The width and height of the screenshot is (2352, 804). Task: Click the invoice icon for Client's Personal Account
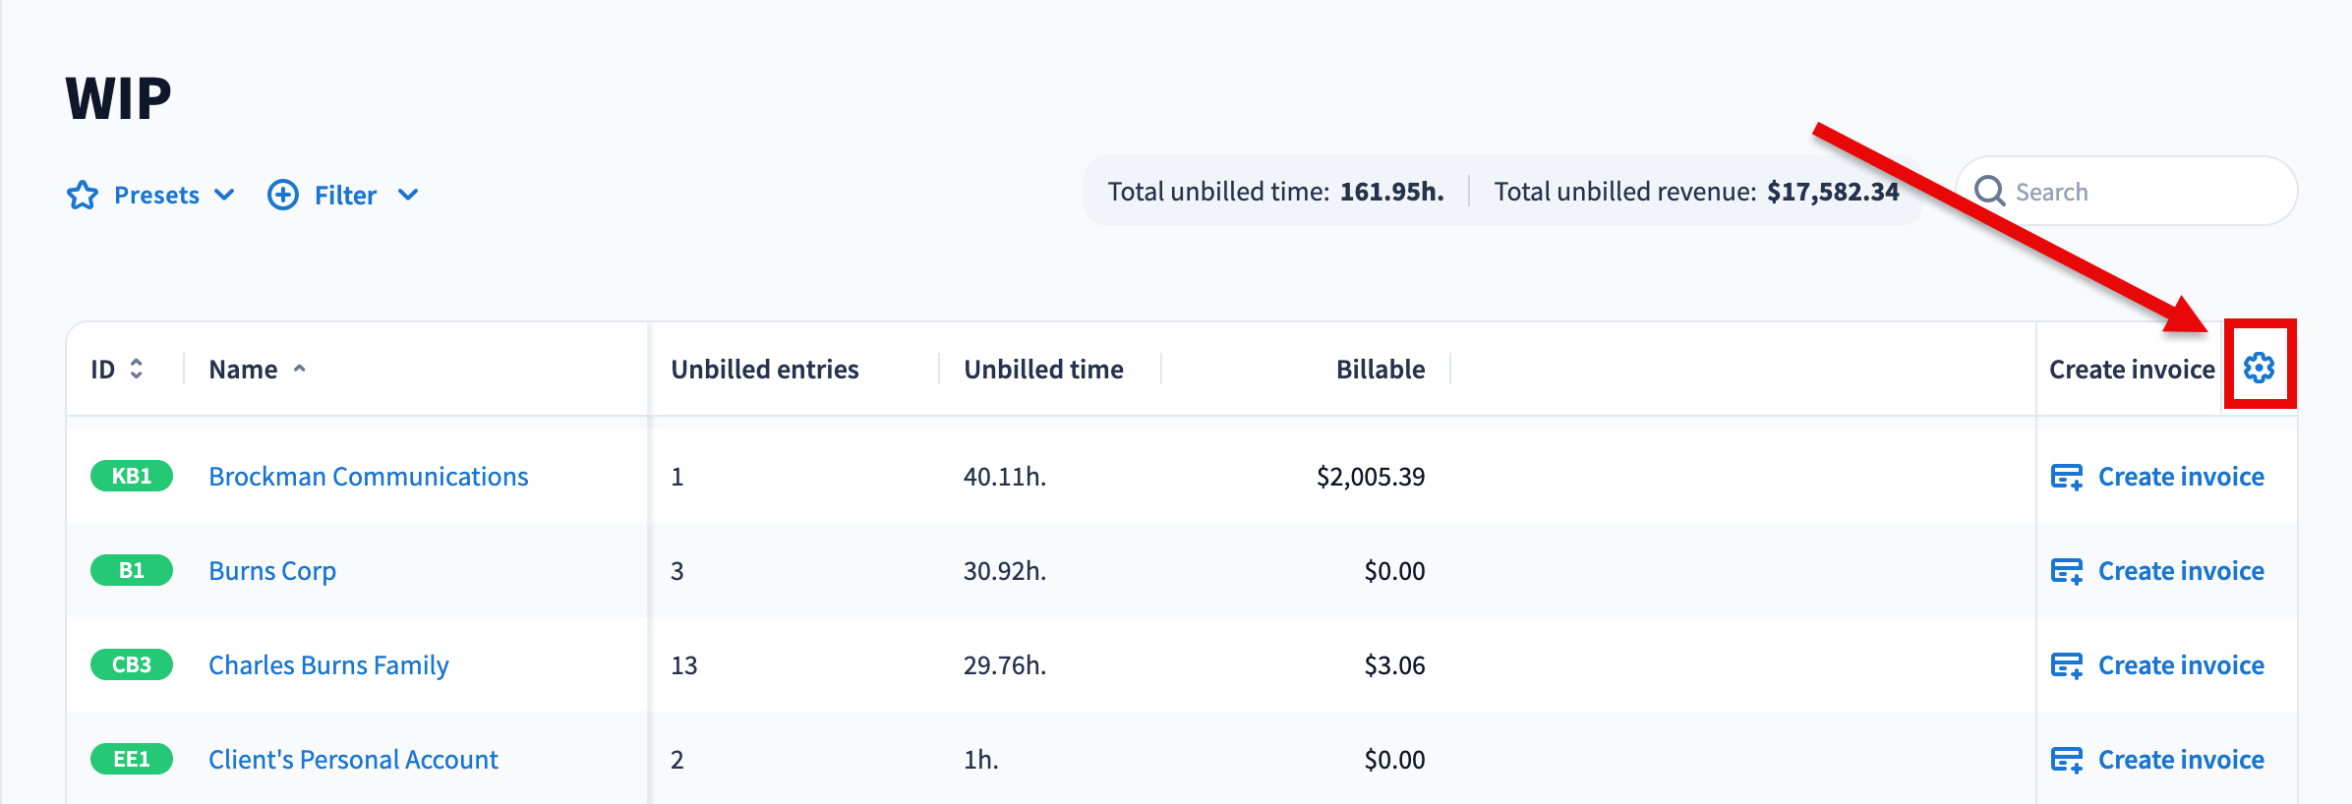[x=2066, y=760]
